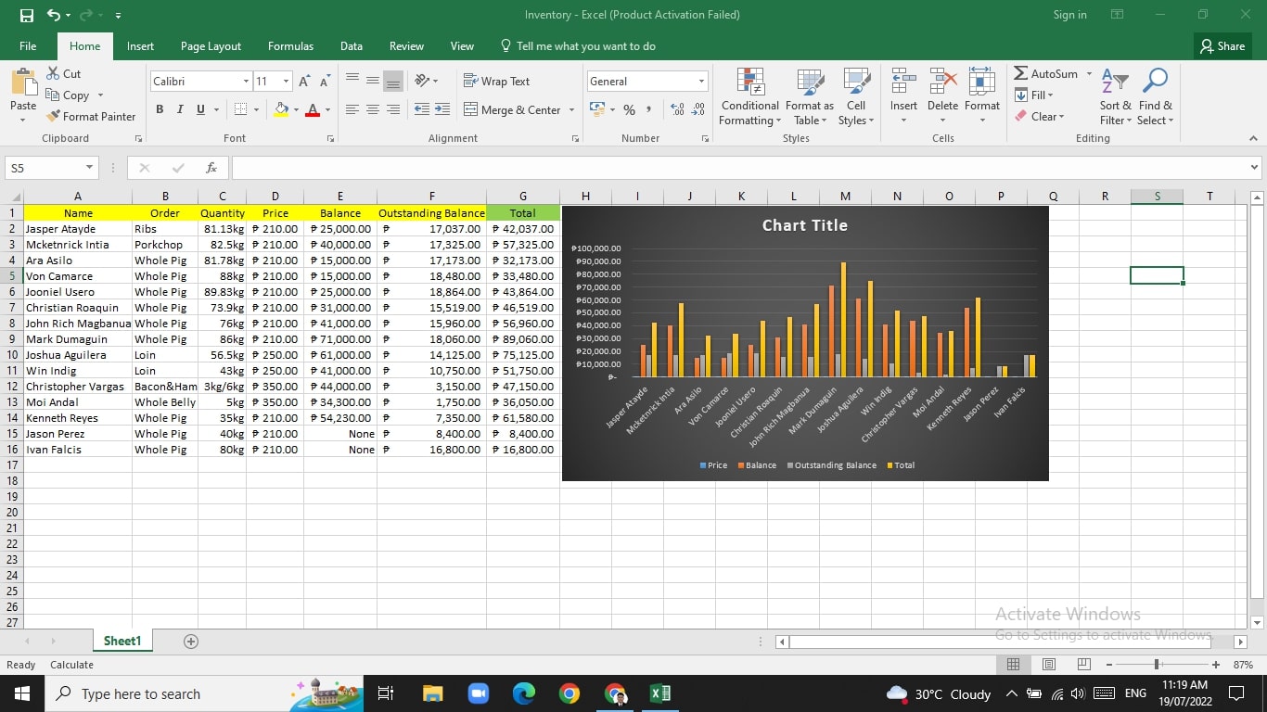Image resolution: width=1267 pixels, height=712 pixels.
Task: Click the Save icon in title bar
Action: (x=27, y=15)
